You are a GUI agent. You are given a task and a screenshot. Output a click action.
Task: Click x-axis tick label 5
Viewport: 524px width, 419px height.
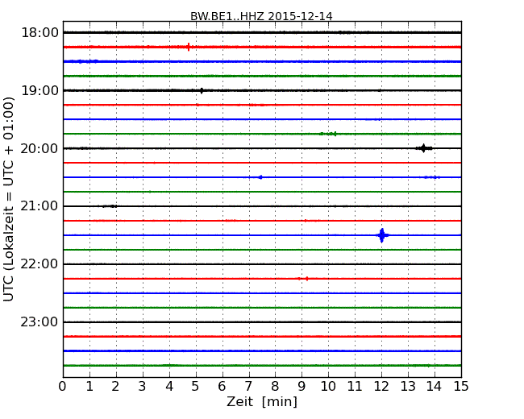click(x=196, y=386)
